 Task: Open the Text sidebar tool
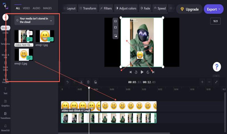click(x=5, y=91)
